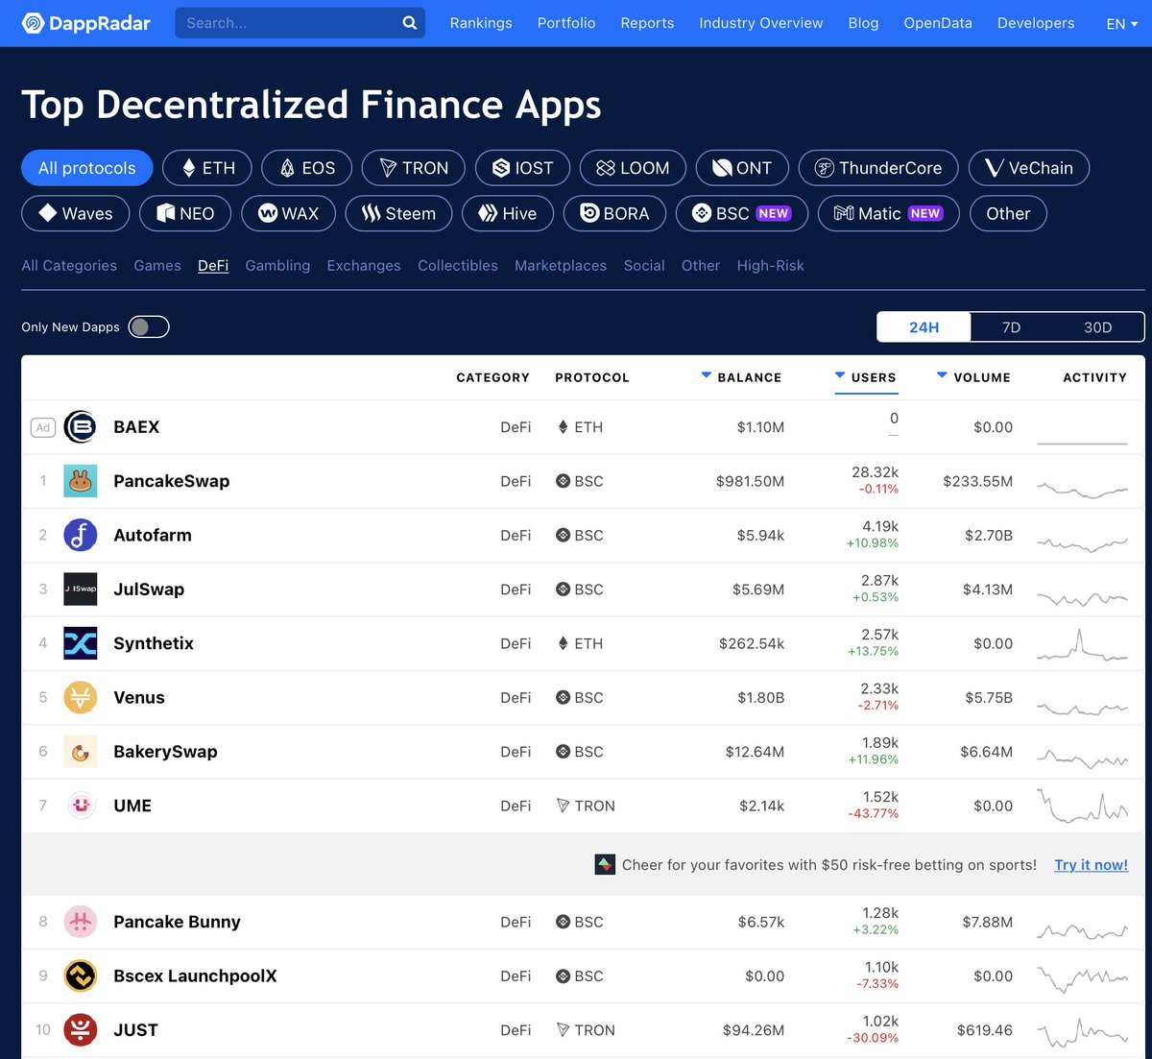Image resolution: width=1152 pixels, height=1059 pixels.
Task: Select All protocols filter
Action: 87,168
